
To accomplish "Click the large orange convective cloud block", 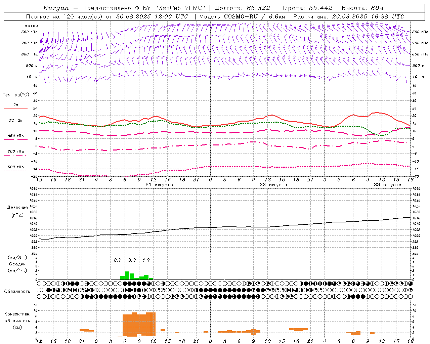I will [139, 325].
